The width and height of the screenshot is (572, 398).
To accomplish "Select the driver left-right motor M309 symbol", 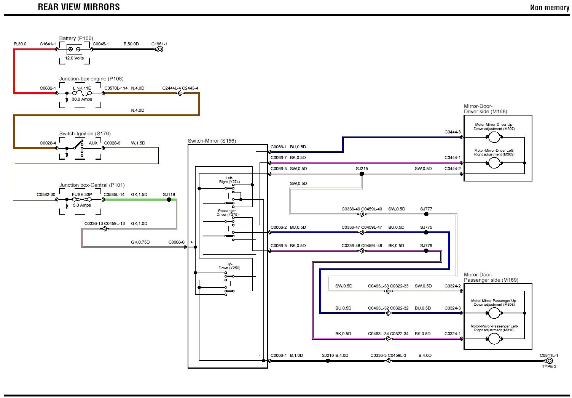I will click(494, 163).
